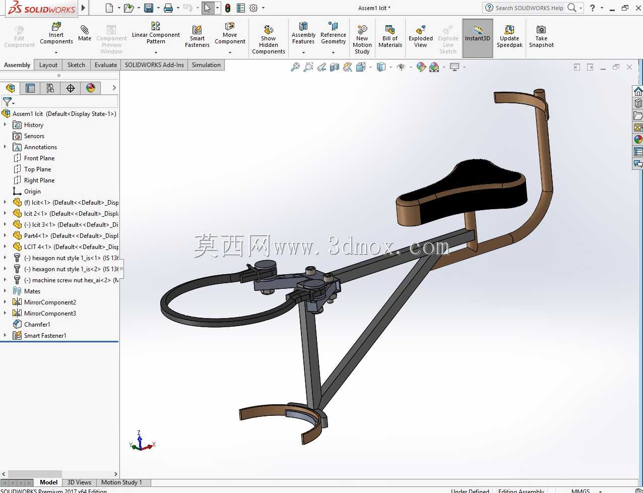Create a New Motion Study
The width and height of the screenshot is (643, 493).
click(362, 39)
